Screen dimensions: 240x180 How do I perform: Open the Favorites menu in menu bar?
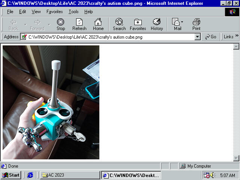click(55, 12)
